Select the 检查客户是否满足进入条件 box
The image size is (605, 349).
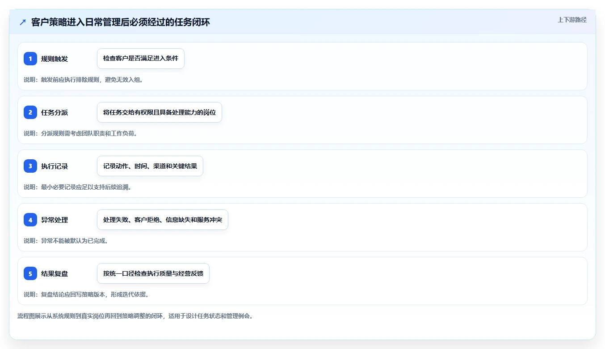click(141, 59)
